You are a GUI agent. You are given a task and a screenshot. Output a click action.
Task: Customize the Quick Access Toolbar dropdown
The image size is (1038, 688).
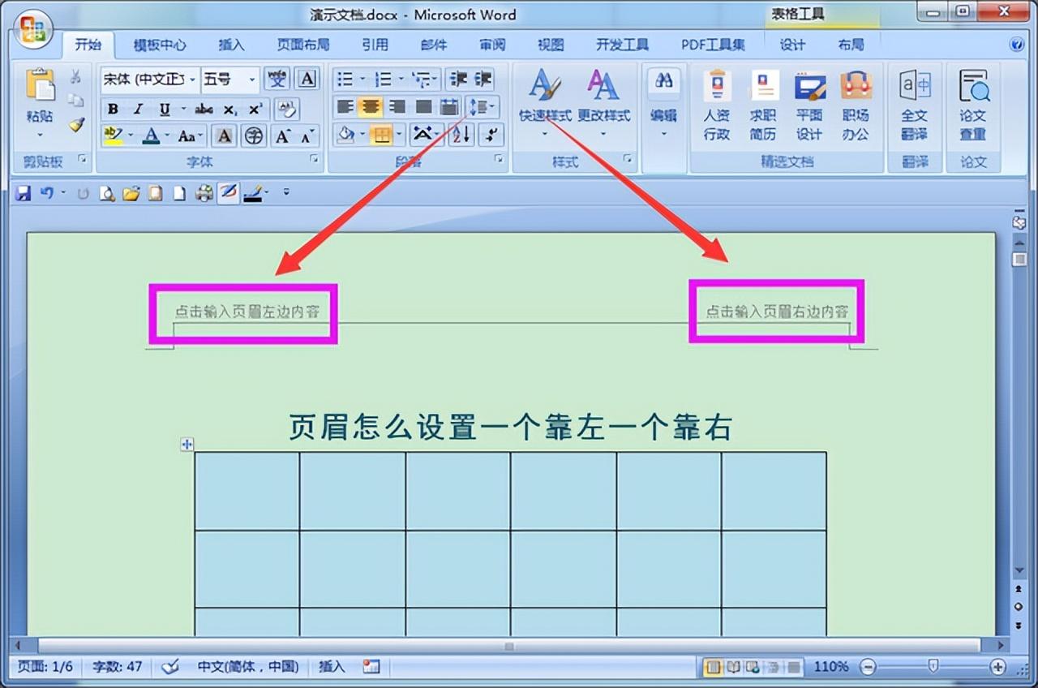coord(285,193)
